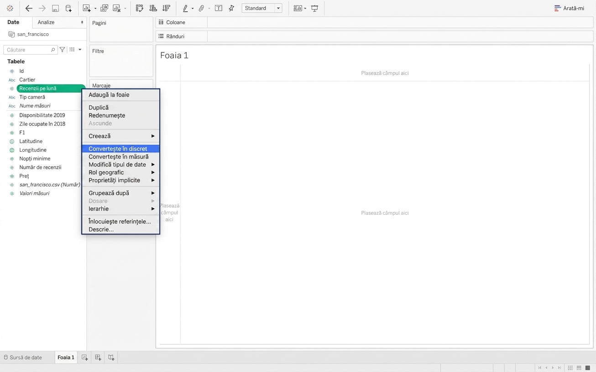Expand Grupează după submenu
This screenshot has height=372, width=596.
(x=121, y=193)
